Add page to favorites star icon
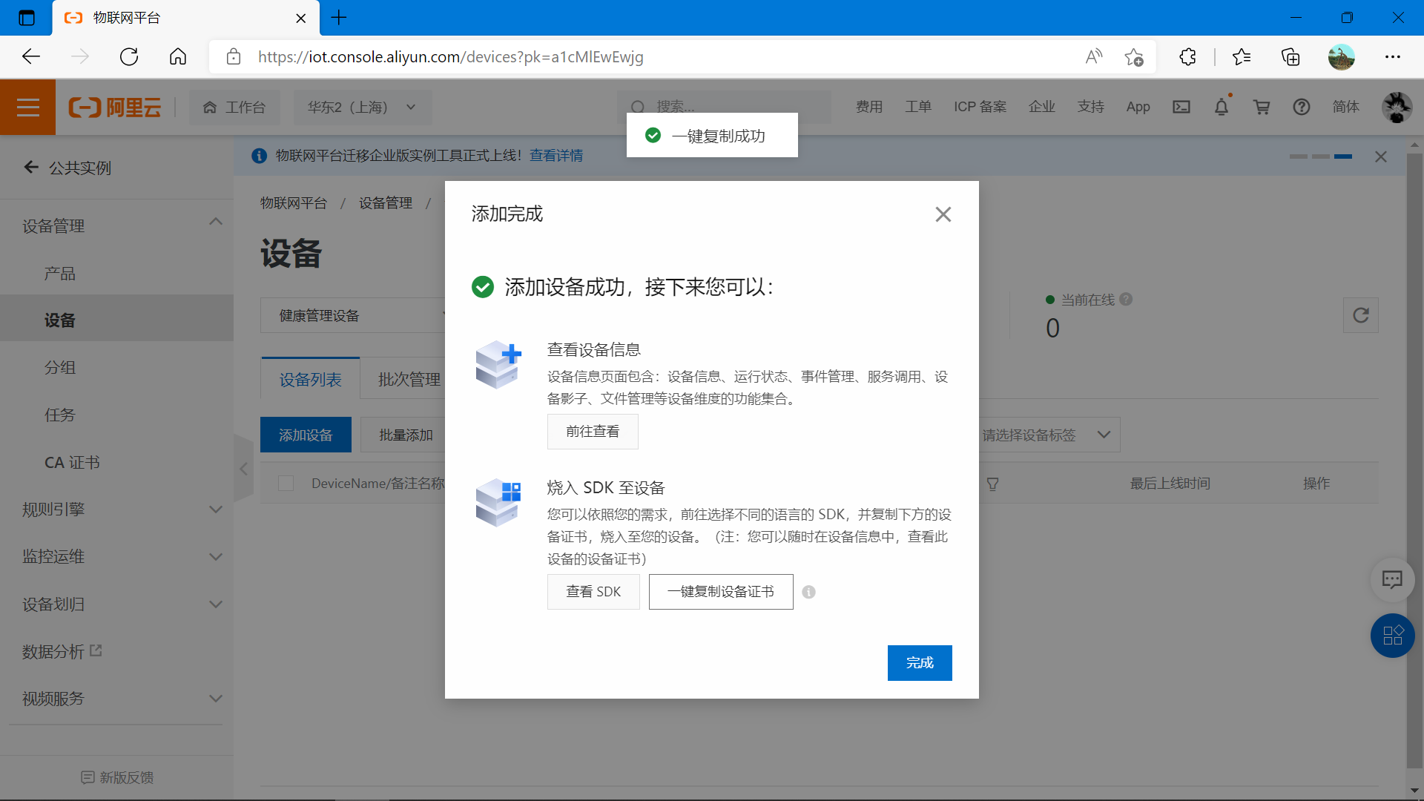 [1133, 56]
